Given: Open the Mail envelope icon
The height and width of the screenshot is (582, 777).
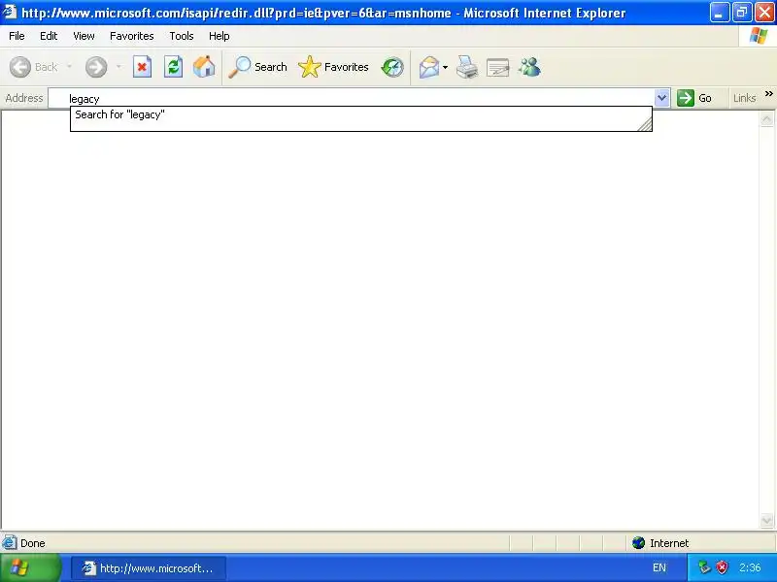Looking at the screenshot, I should coord(429,67).
